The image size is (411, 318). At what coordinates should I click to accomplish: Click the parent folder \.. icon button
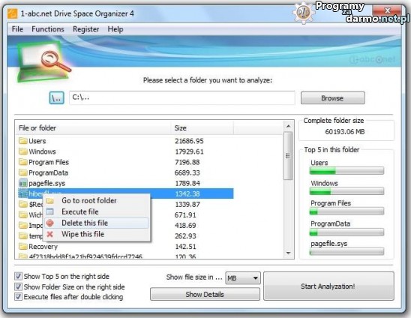coord(56,97)
